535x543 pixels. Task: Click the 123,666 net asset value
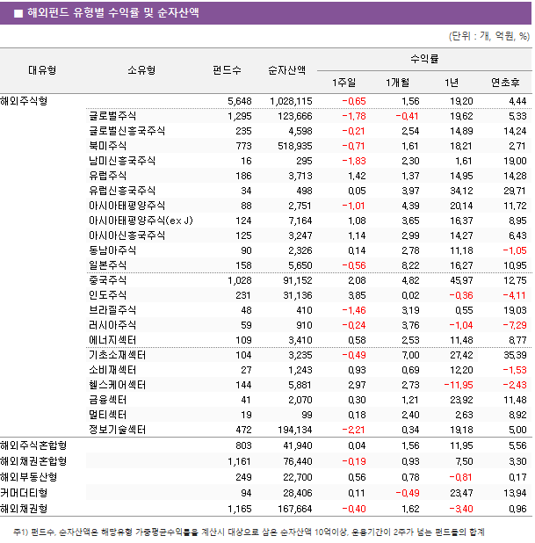[295, 116]
